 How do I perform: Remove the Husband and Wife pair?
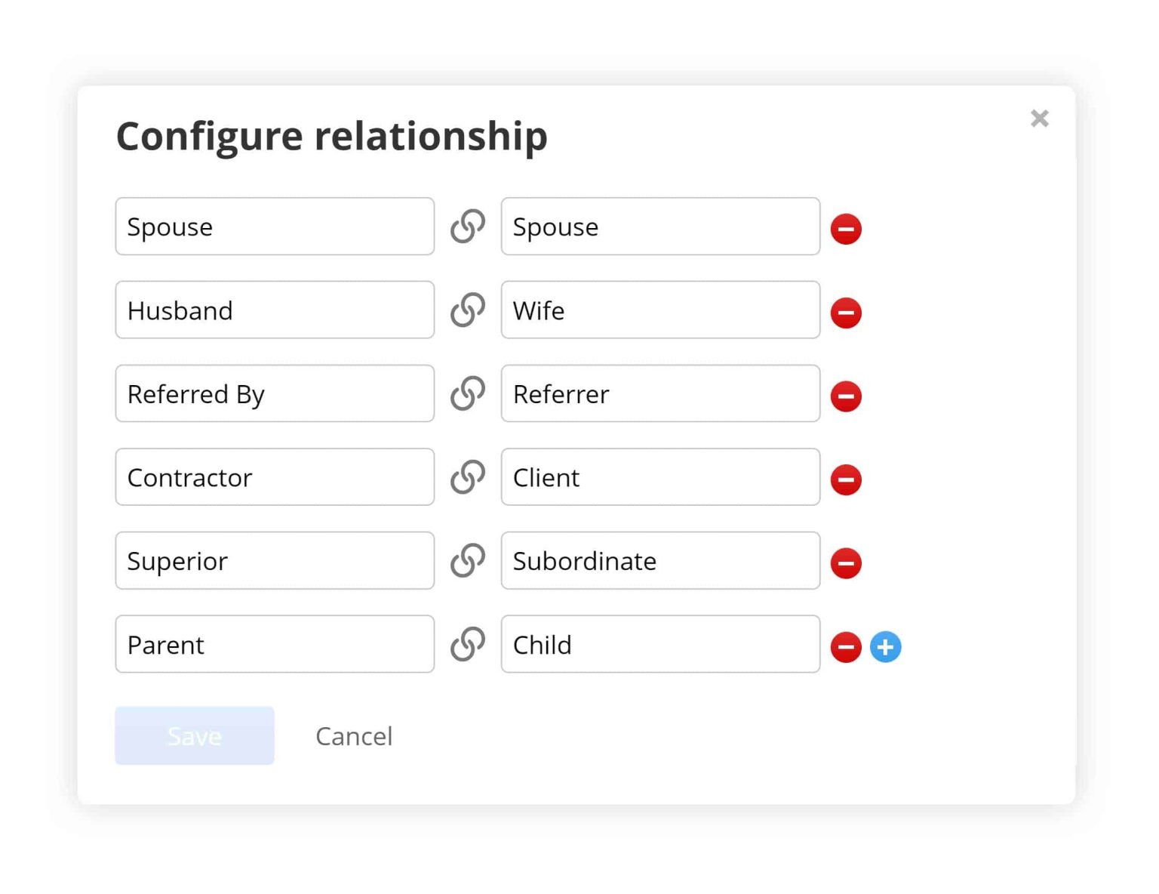pyautogui.click(x=846, y=313)
